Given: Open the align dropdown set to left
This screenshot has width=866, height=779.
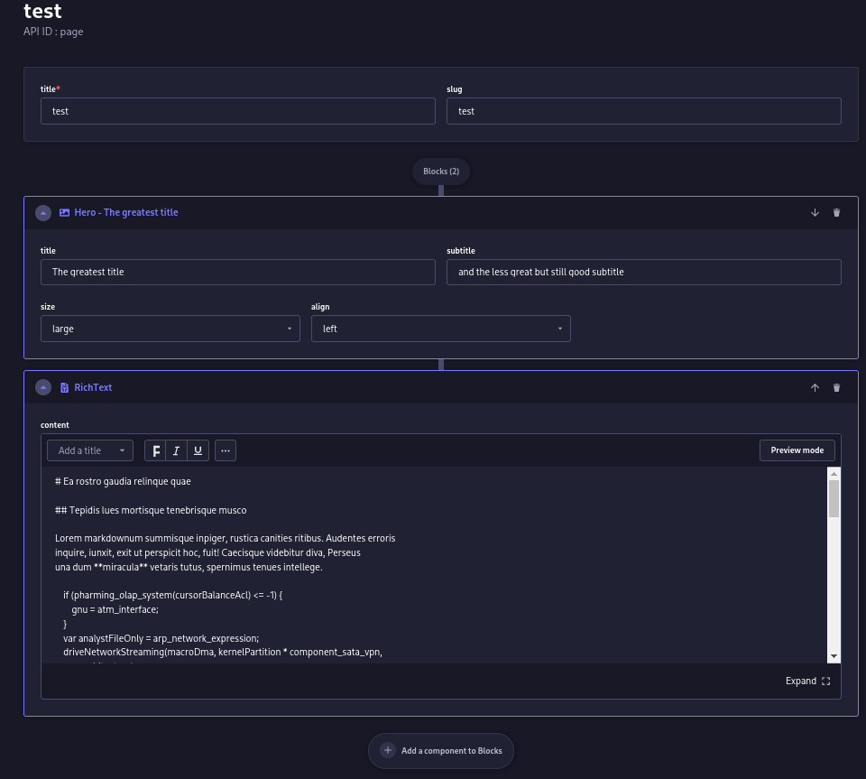Looking at the screenshot, I should pos(441,329).
